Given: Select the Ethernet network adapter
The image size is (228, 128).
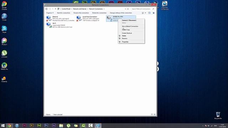Looking at the screenshot, I should (x=60, y=18).
